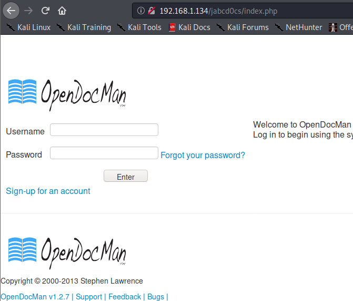The image size is (353, 301).
Task: Show site information via the info icon
Action: pos(141,11)
